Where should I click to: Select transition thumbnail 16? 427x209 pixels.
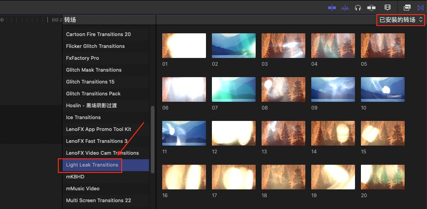point(184,177)
